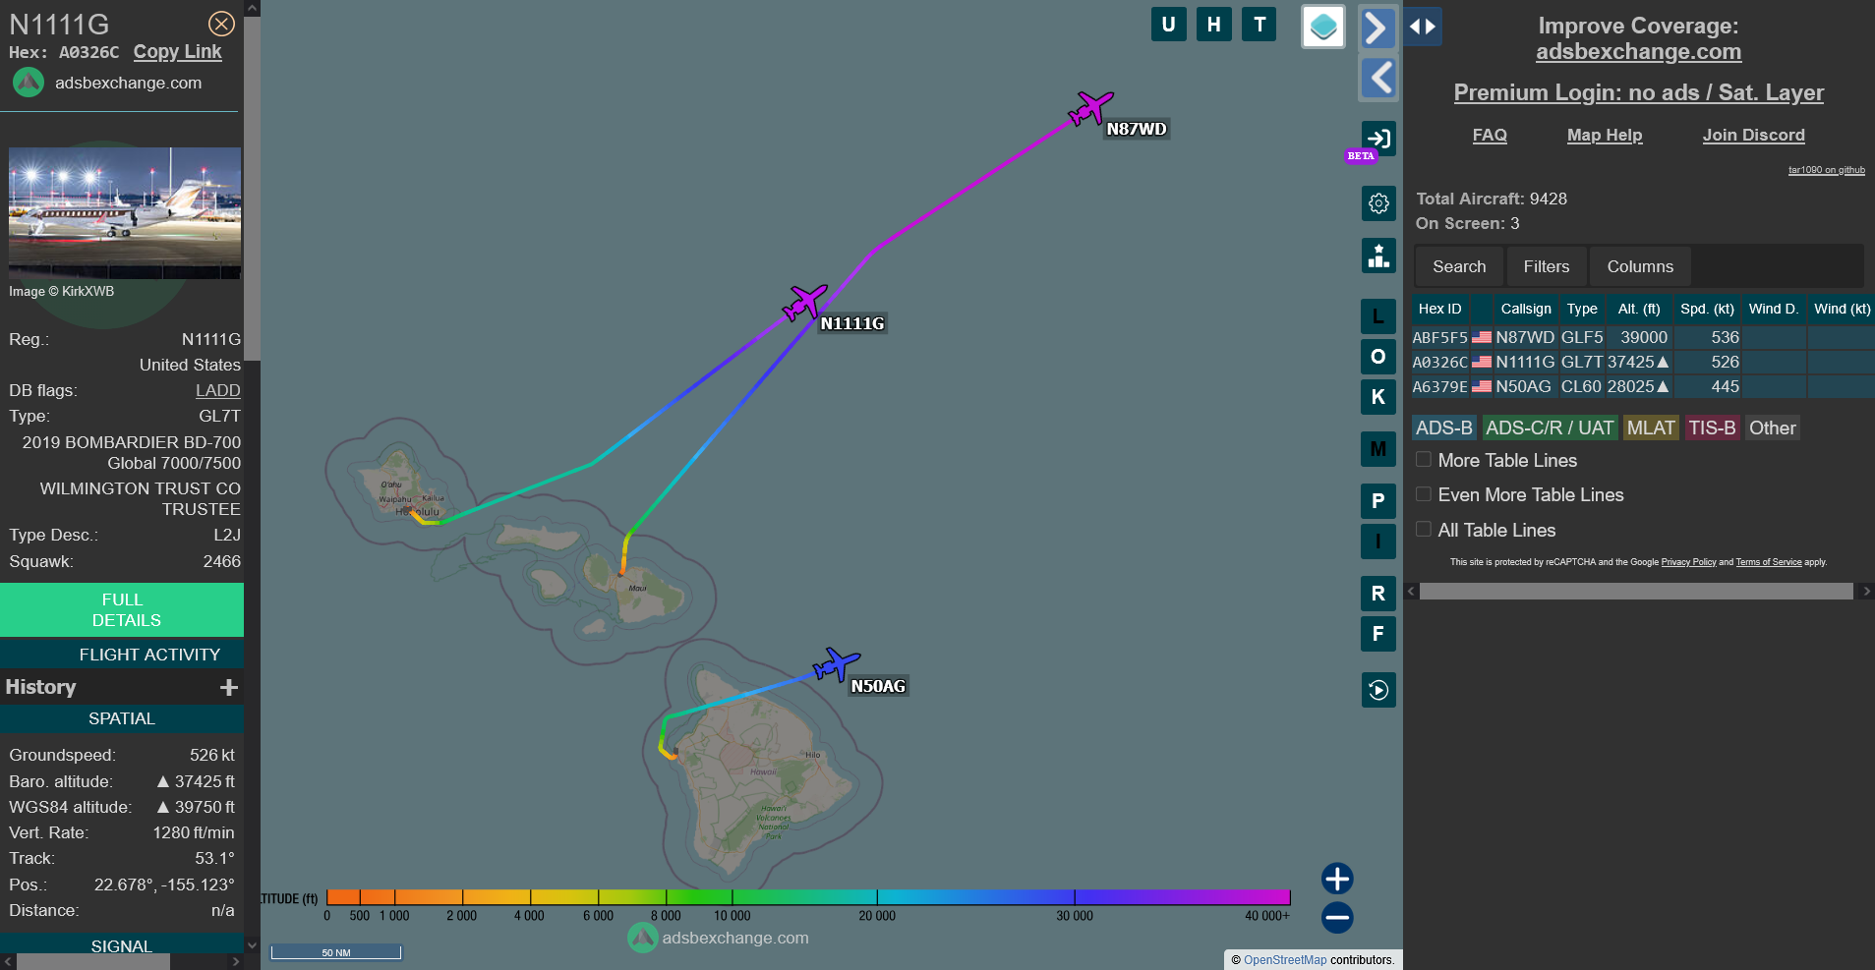1875x970 pixels.
Task: Toggle the I map button
Action: [x=1378, y=542]
